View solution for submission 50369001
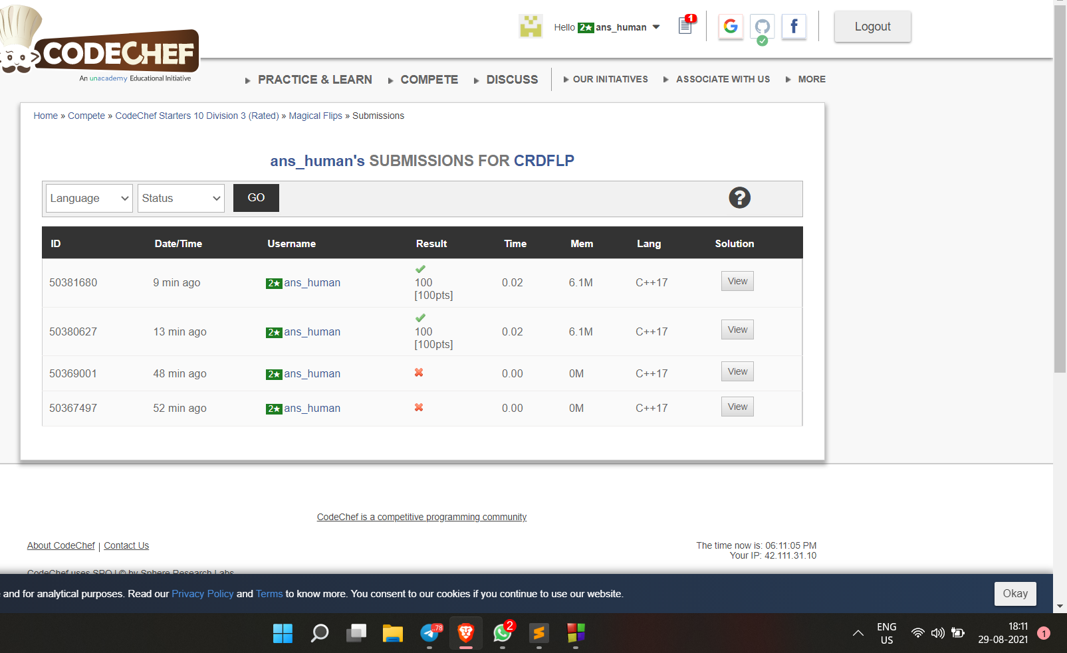Image resolution: width=1067 pixels, height=653 pixels. click(x=737, y=371)
